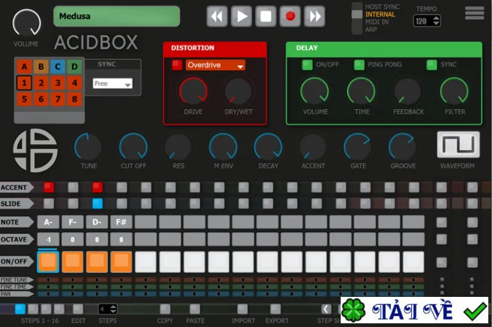Screen dimensions: 492x327
Task: Click the Stop transport button
Action: 266,17
